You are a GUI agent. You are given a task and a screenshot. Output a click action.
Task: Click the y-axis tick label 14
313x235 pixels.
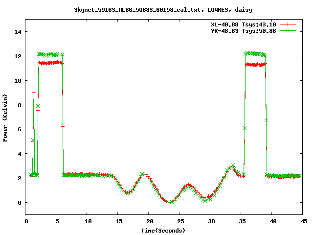18,32
